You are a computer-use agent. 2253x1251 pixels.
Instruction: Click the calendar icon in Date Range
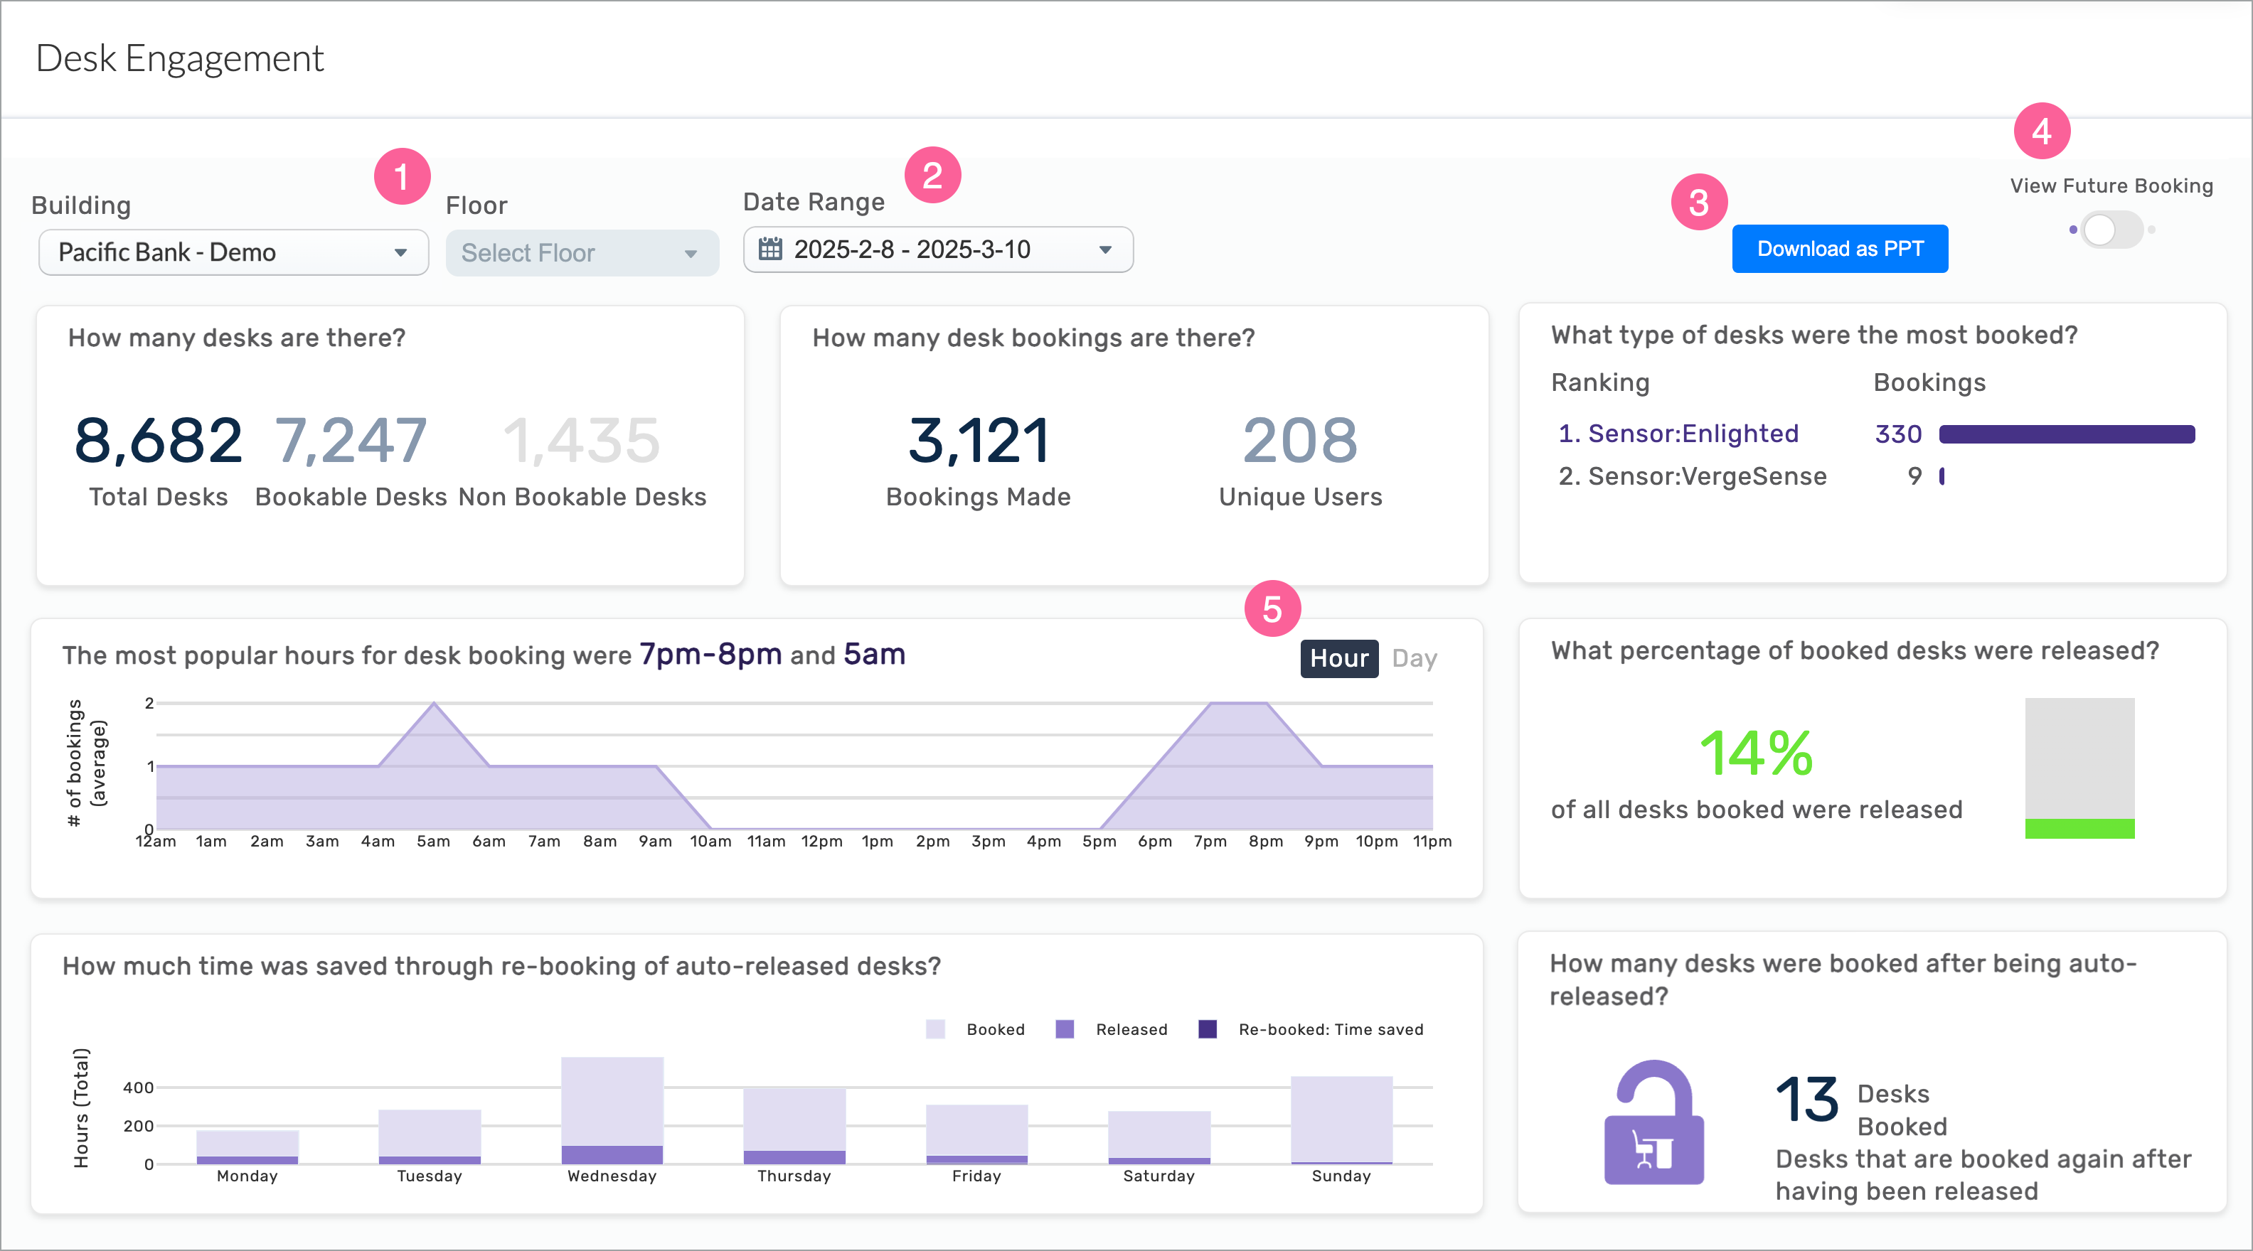[x=769, y=249]
